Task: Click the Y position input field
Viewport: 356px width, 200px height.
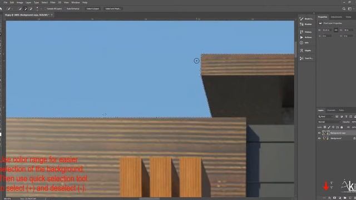Action: 348,36
